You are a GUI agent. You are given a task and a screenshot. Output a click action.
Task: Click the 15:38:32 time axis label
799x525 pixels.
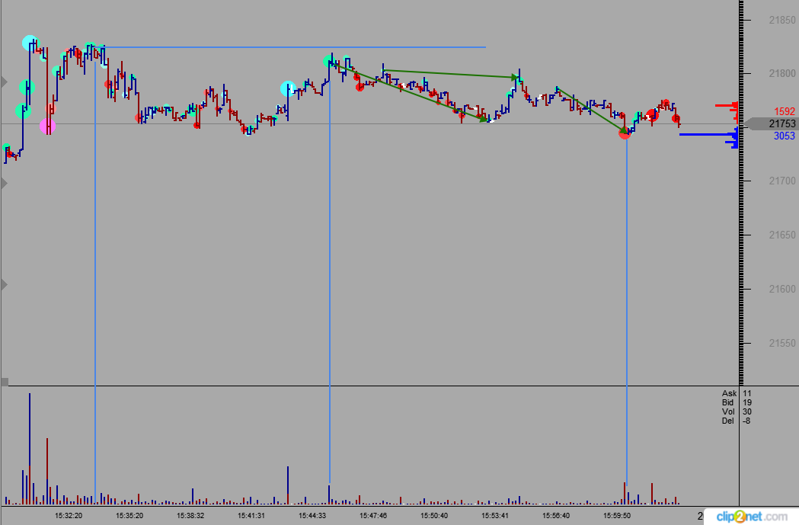pyautogui.click(x=190, y=516)
